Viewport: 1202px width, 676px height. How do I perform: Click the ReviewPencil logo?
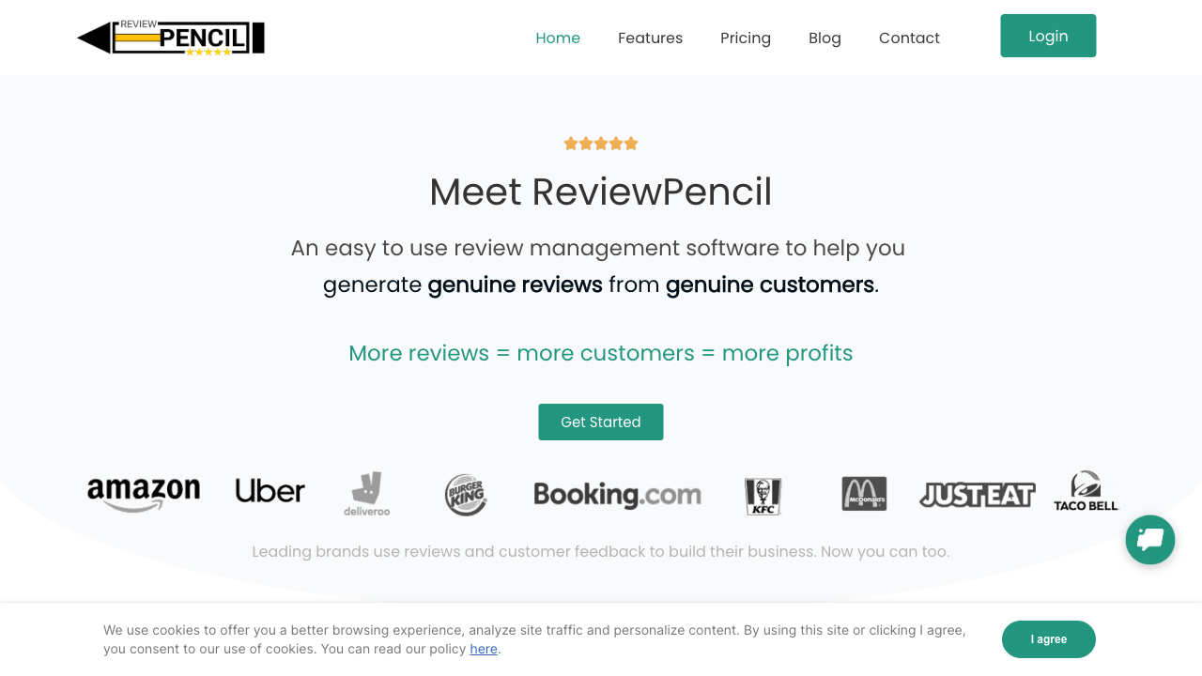pos(171,38)
